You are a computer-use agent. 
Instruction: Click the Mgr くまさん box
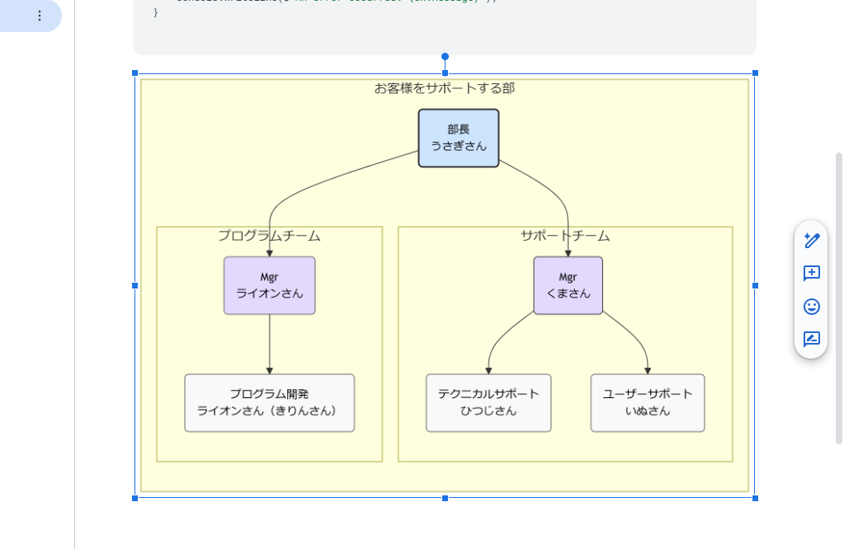[568, 285]
